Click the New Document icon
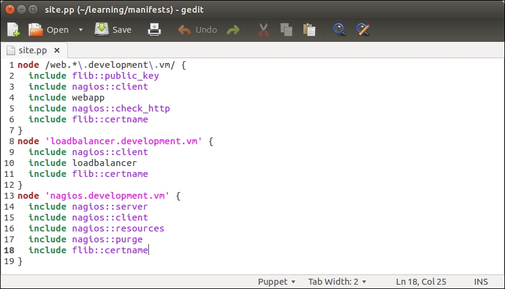 tap(13, 30)
